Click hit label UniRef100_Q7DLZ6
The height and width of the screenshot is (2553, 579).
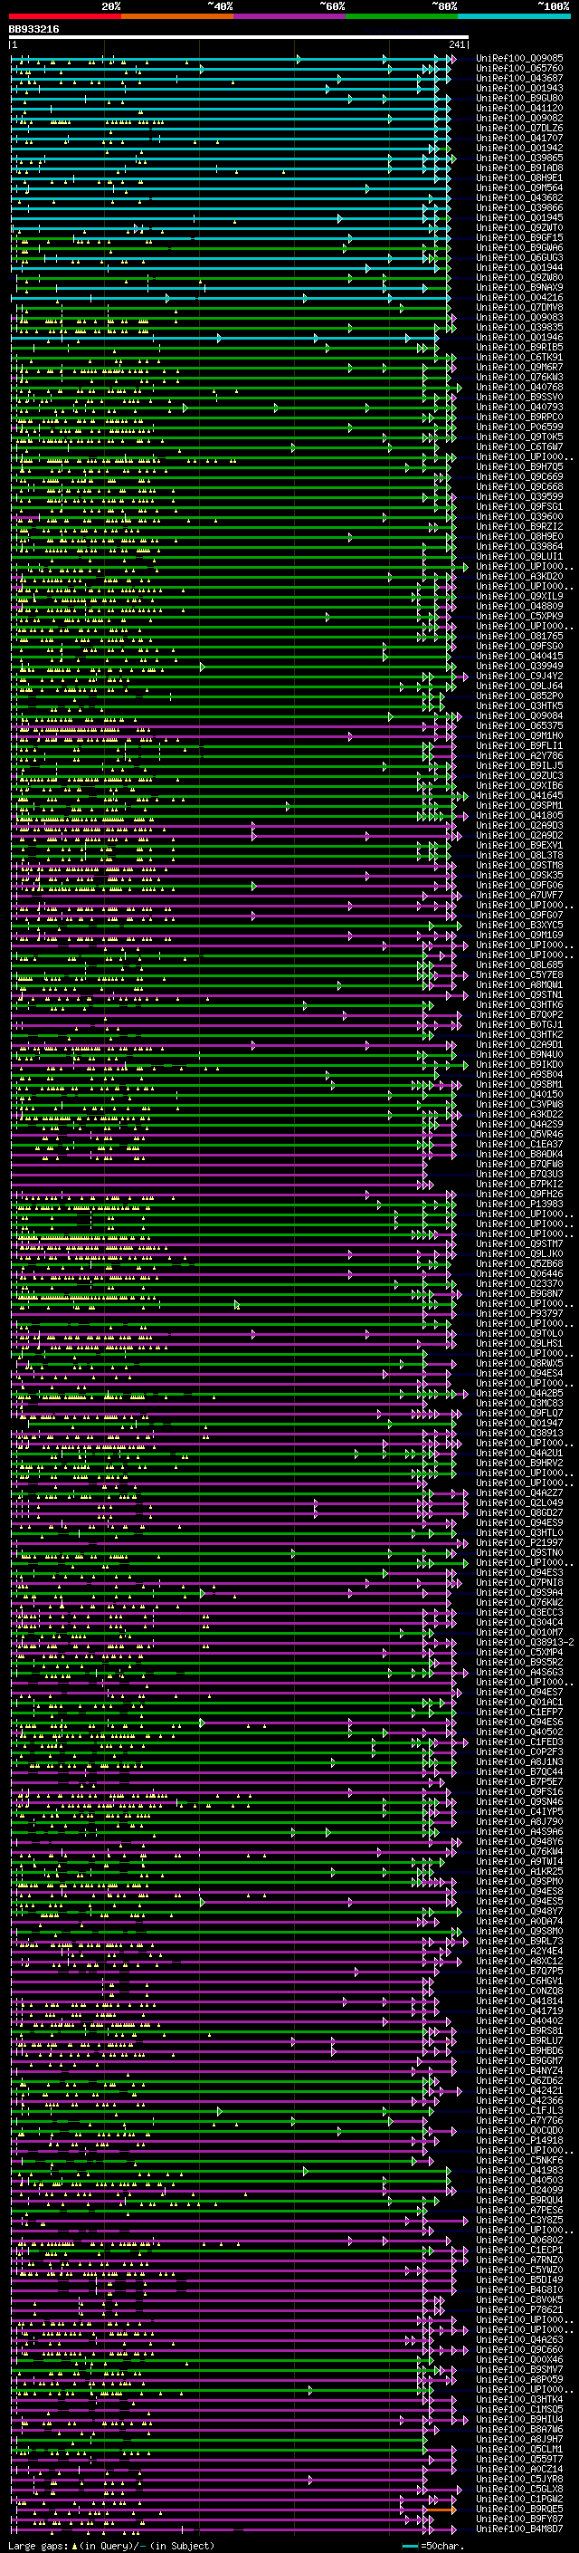pyautogui.click(x=519, y=128)
